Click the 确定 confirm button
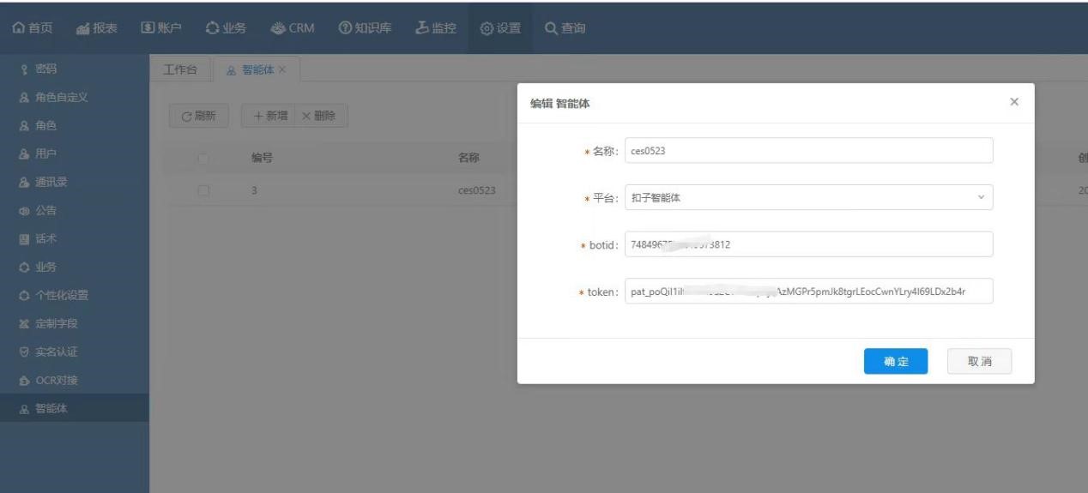 895,361
